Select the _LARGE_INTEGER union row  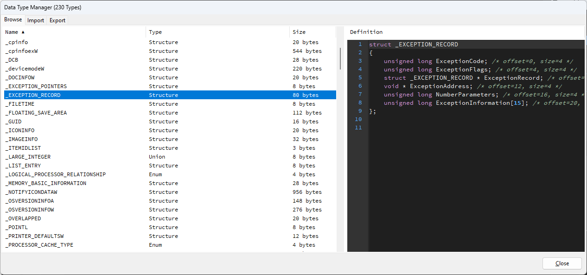coord(170,157)
